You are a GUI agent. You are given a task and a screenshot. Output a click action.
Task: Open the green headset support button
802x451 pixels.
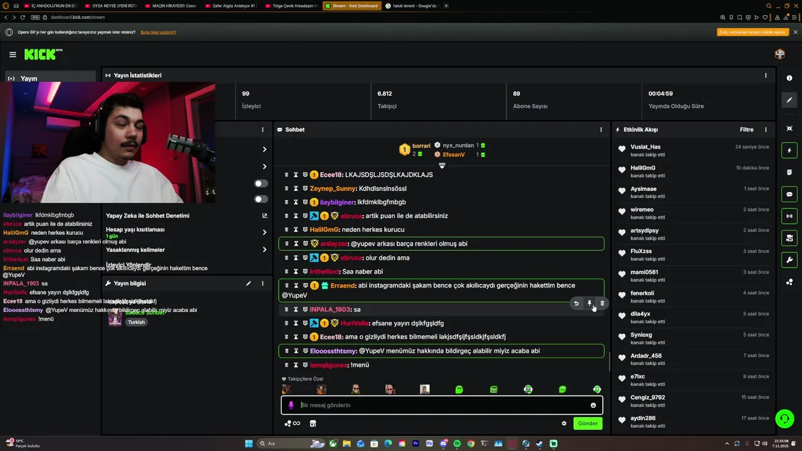(x=784, y=418)
